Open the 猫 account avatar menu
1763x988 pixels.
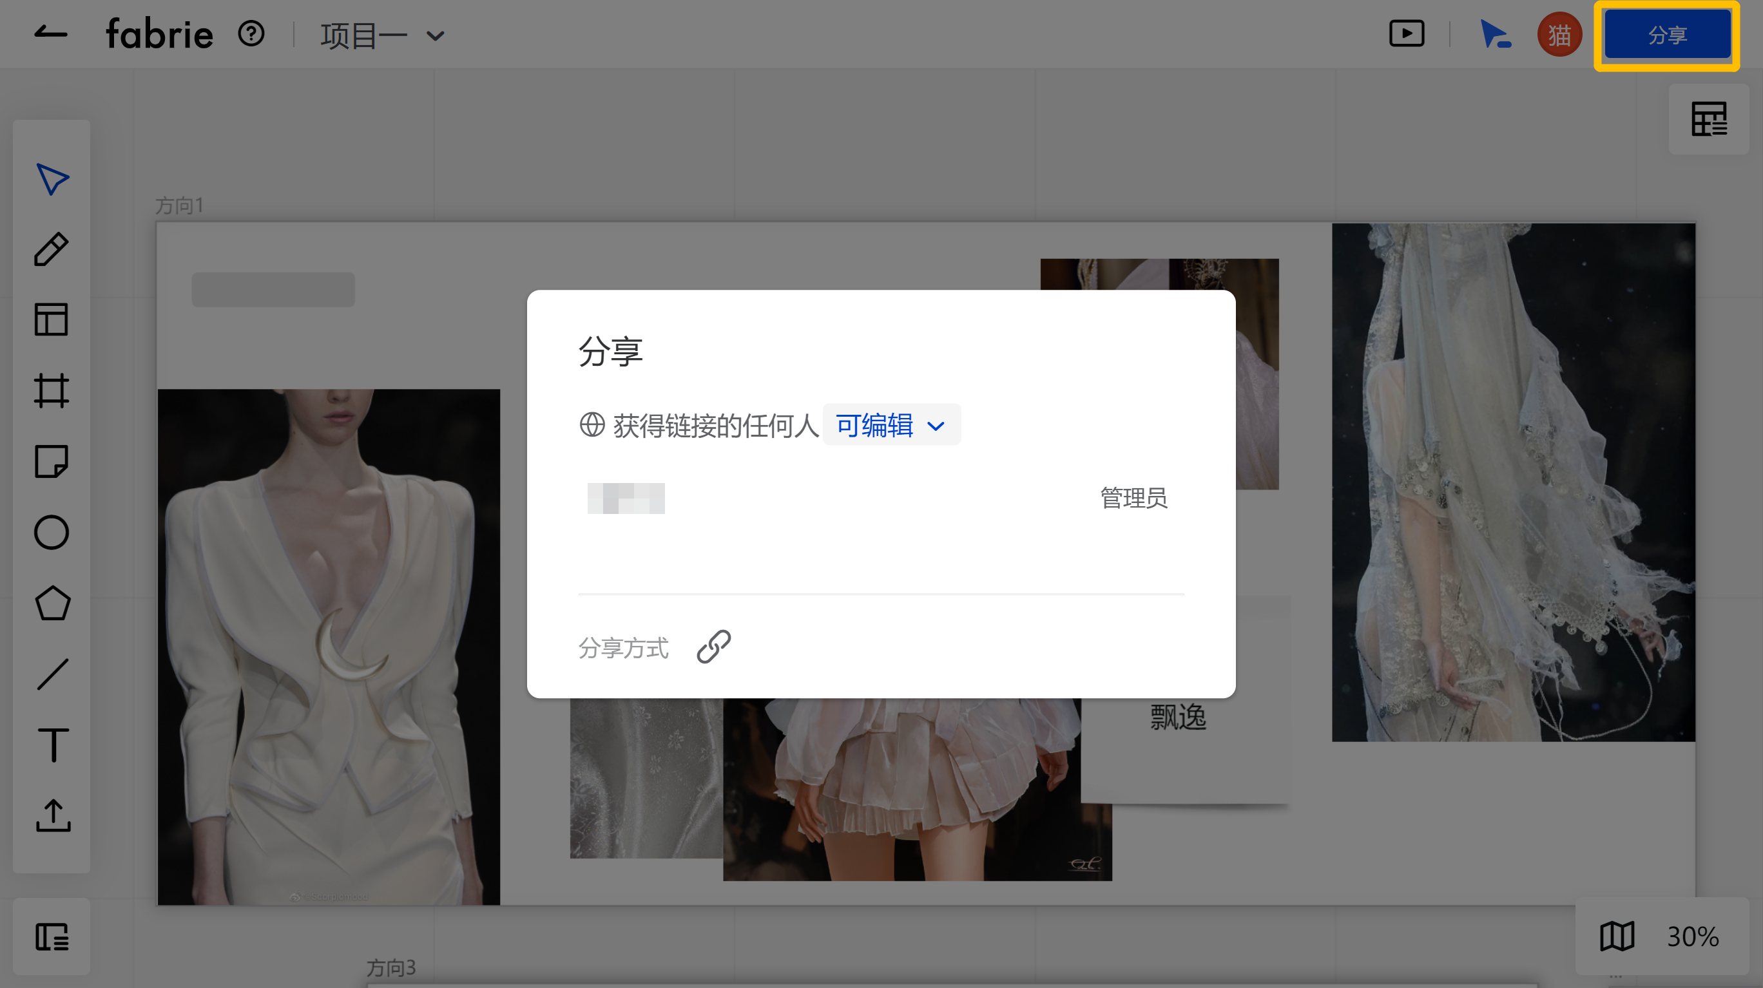pos(1559,33)
